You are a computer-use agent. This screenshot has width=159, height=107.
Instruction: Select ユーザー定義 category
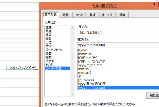click(58, 69)
